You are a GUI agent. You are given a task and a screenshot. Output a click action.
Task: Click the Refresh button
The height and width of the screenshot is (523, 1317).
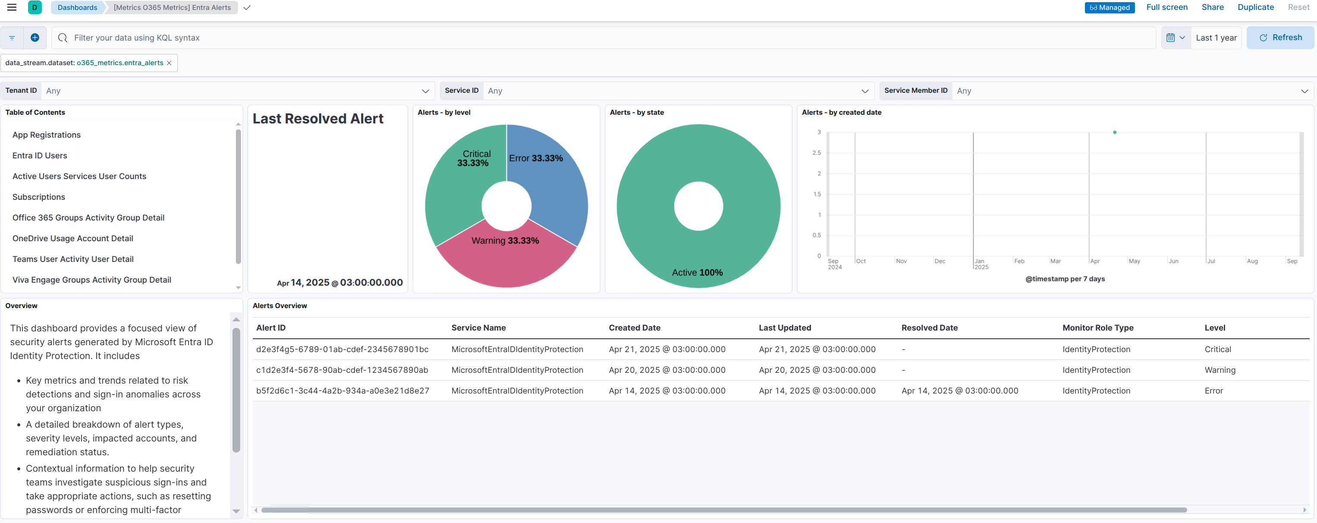(1280, 37)
